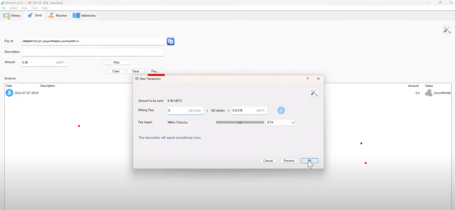Image resolution: width=455 pixels, height=210 pixels.
Task: Click the help question mark in dialog title
Action: pyautogui.click(x=307, y=78)
